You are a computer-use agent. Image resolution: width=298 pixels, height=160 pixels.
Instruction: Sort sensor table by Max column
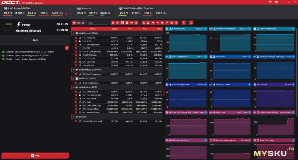[x=159, y=29]
